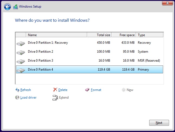
Task: Select the Drive 0 Partition 3 row
Action: click(89, 61)
